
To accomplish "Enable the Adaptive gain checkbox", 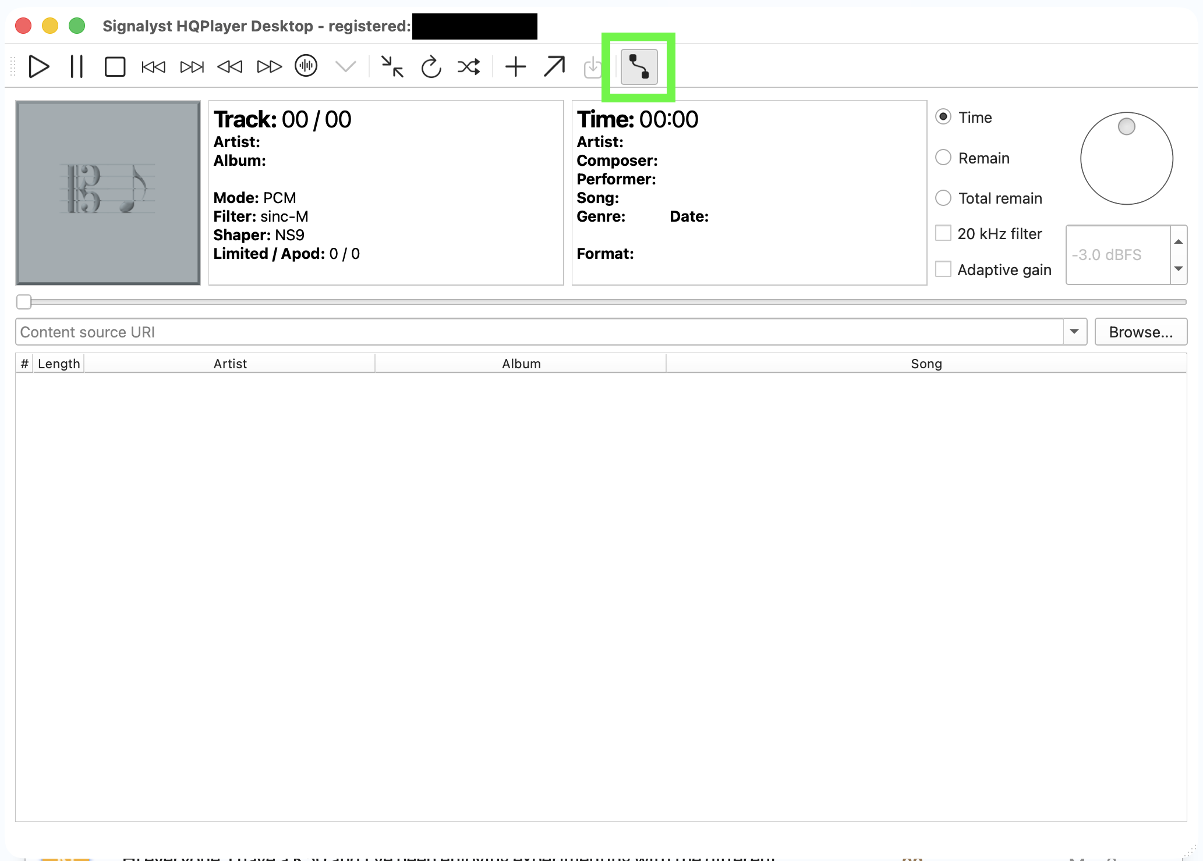I will [x=943, y=269].
